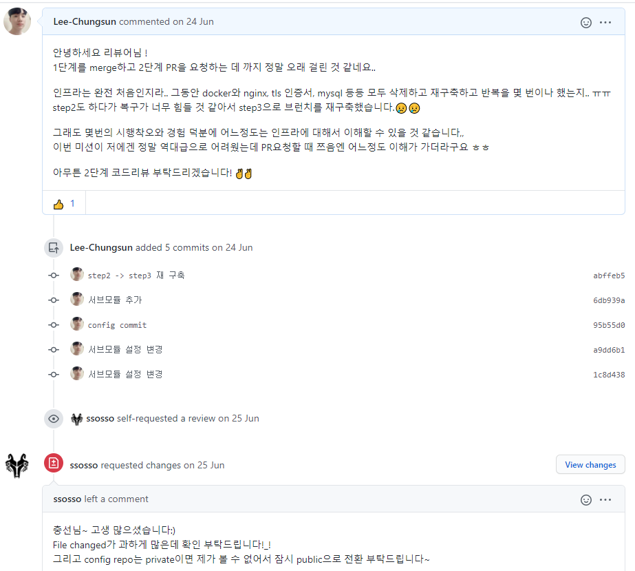Click the View changes button
This screenshot has width=635, height=571.
(590, 465)
